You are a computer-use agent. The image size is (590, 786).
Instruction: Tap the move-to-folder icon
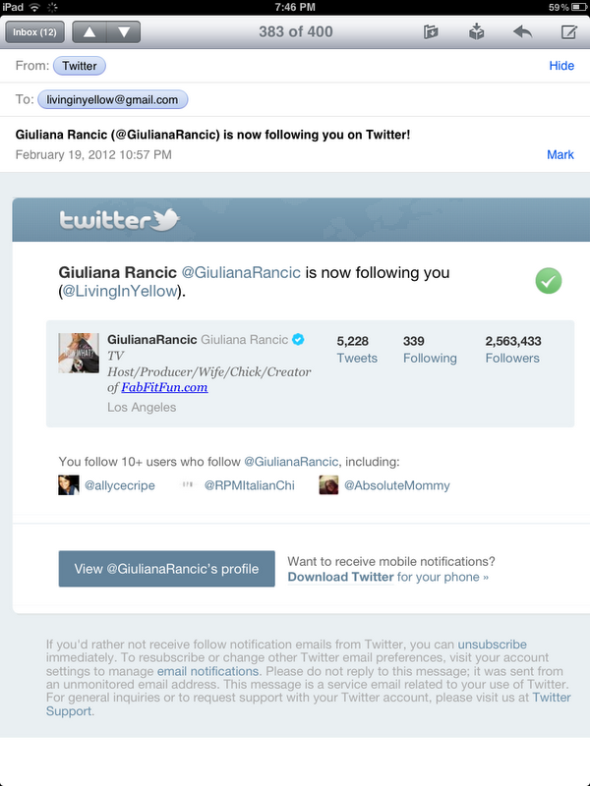(431, 32)
